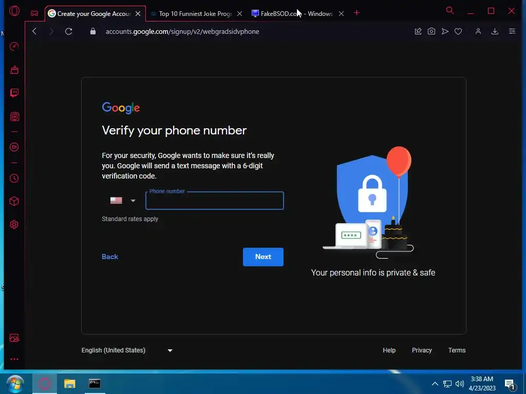
Task: Open a new tab with plus
Action: 356,13
